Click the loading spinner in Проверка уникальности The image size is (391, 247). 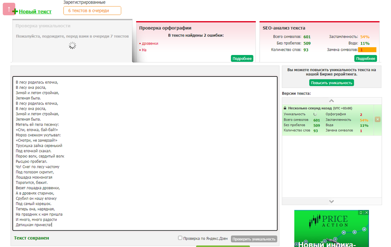72,46
